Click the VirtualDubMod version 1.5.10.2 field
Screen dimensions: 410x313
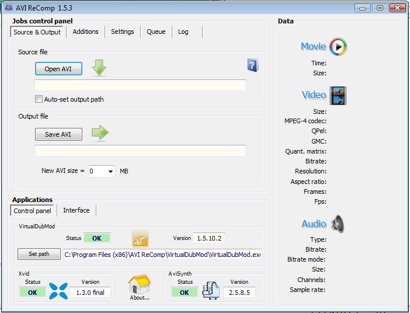pos(209,238)
